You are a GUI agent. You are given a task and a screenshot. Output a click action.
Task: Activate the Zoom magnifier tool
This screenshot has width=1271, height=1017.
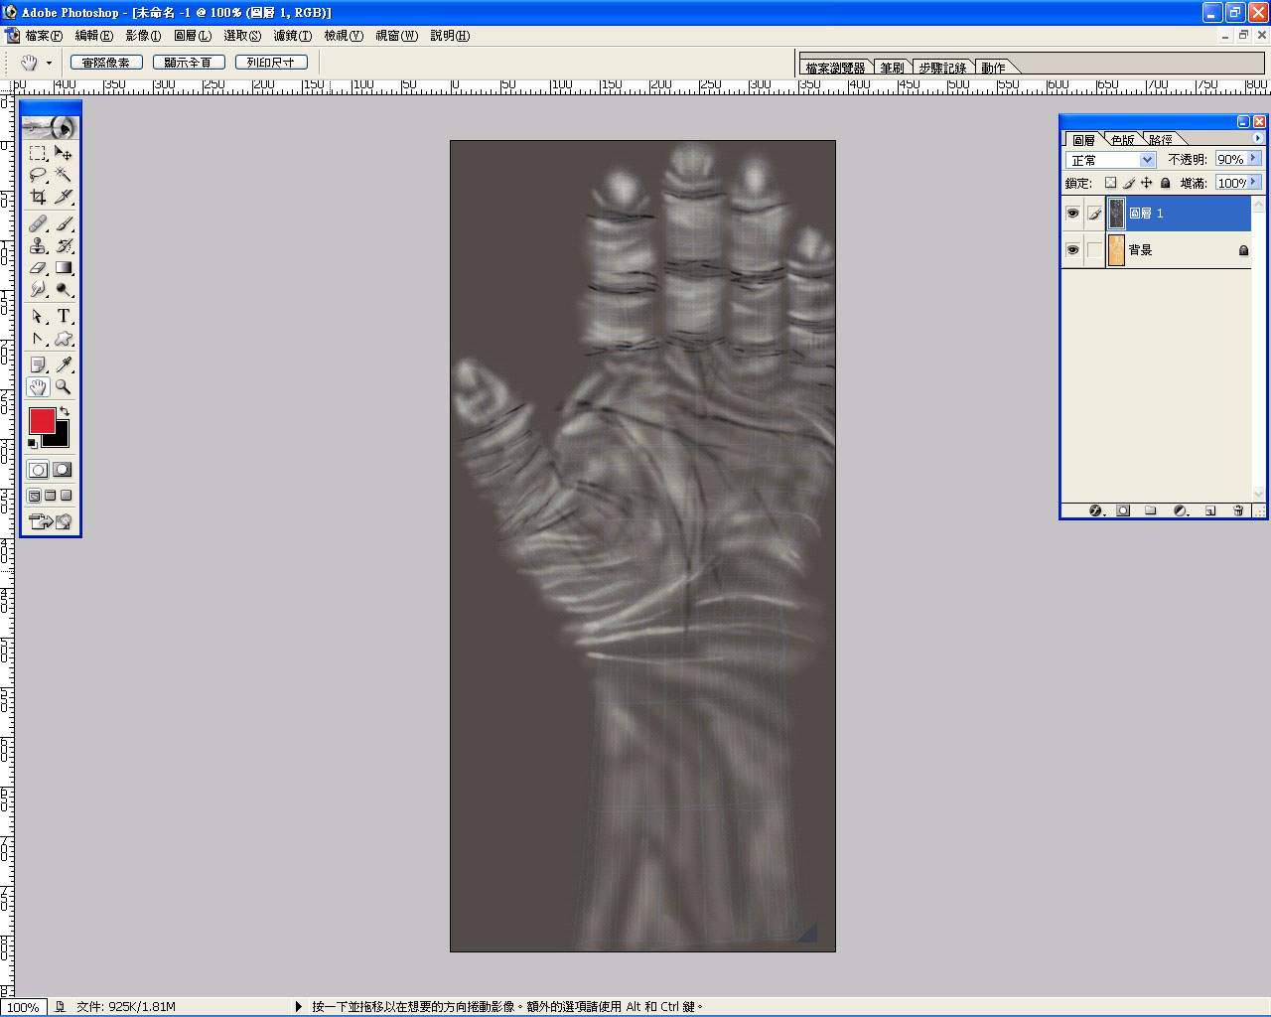(64, 386)
